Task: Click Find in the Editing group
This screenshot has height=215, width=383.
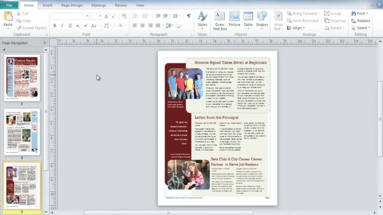Action: [360, 14]
